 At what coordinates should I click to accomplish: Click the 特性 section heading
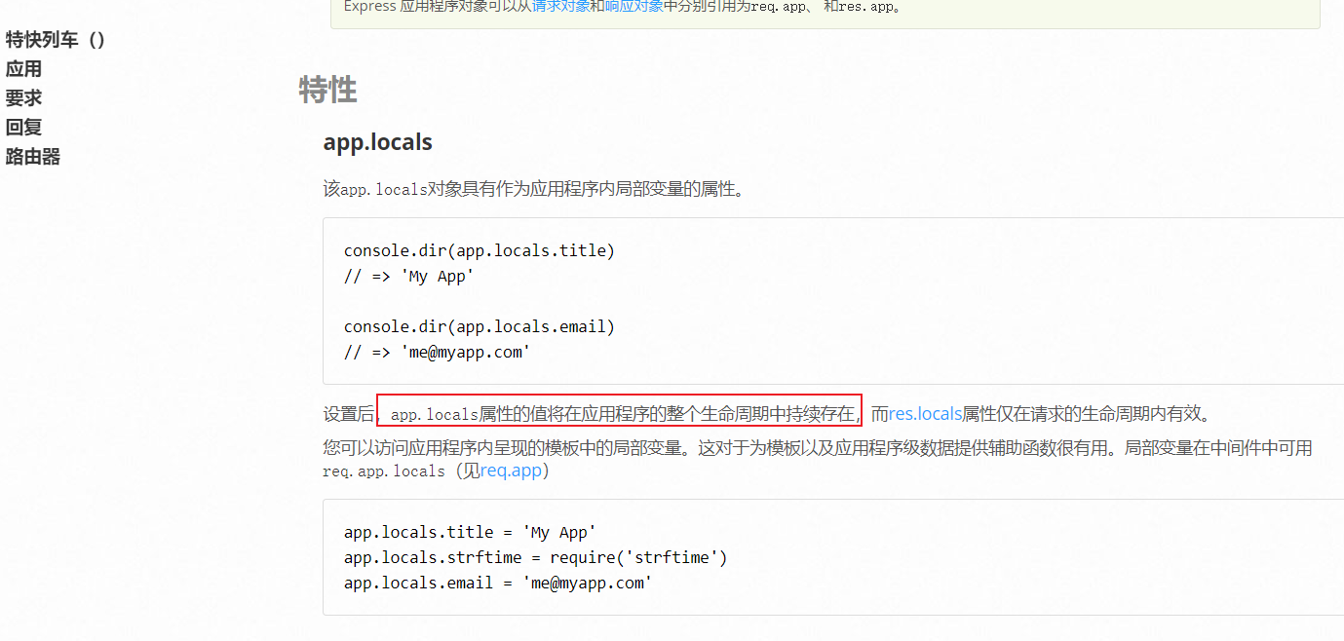(327, 90)
